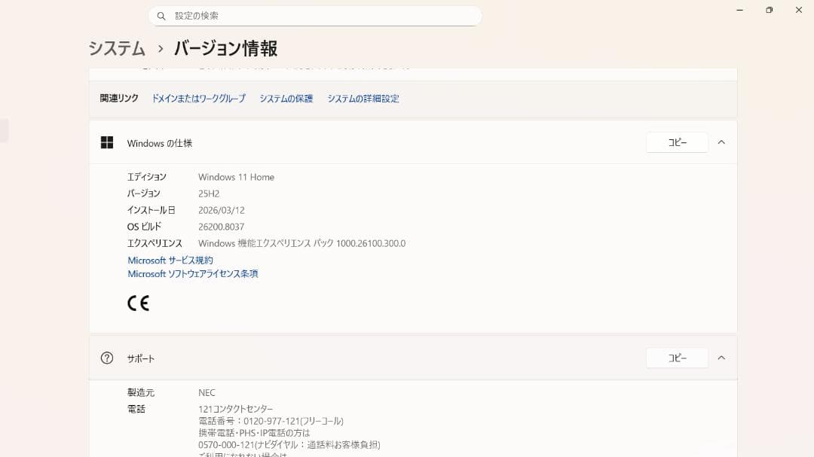
Task: Open the Microsoft サービス規約 link
Action: click(x=170, y=260)
